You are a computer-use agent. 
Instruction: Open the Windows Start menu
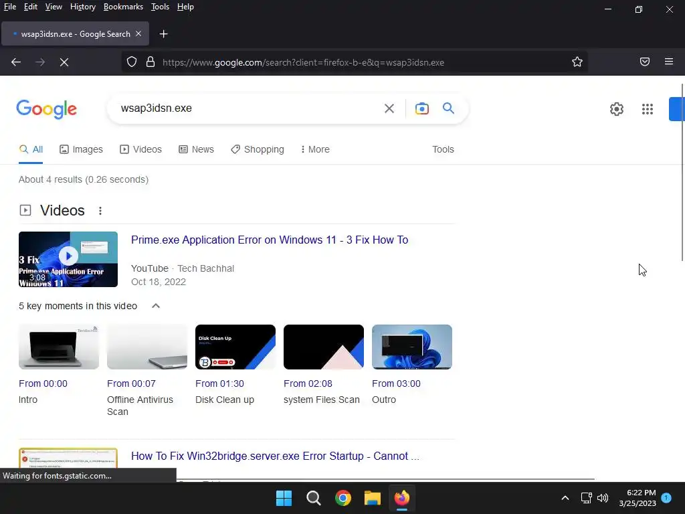[284, 498]
